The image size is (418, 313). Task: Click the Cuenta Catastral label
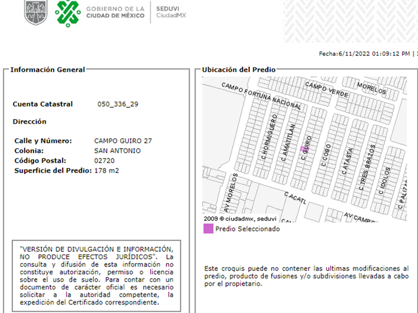(43, 104)
